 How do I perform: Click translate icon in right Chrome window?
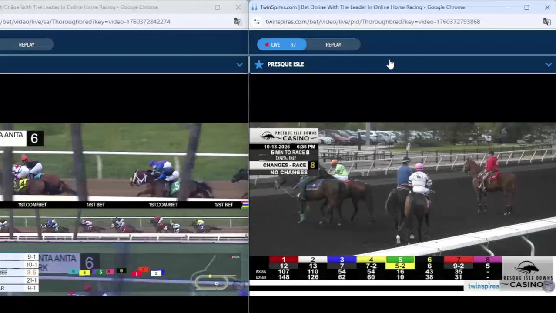[547, 22]
